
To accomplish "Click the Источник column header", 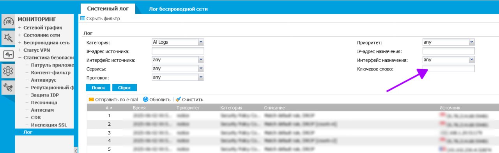I will click(450, 108).
